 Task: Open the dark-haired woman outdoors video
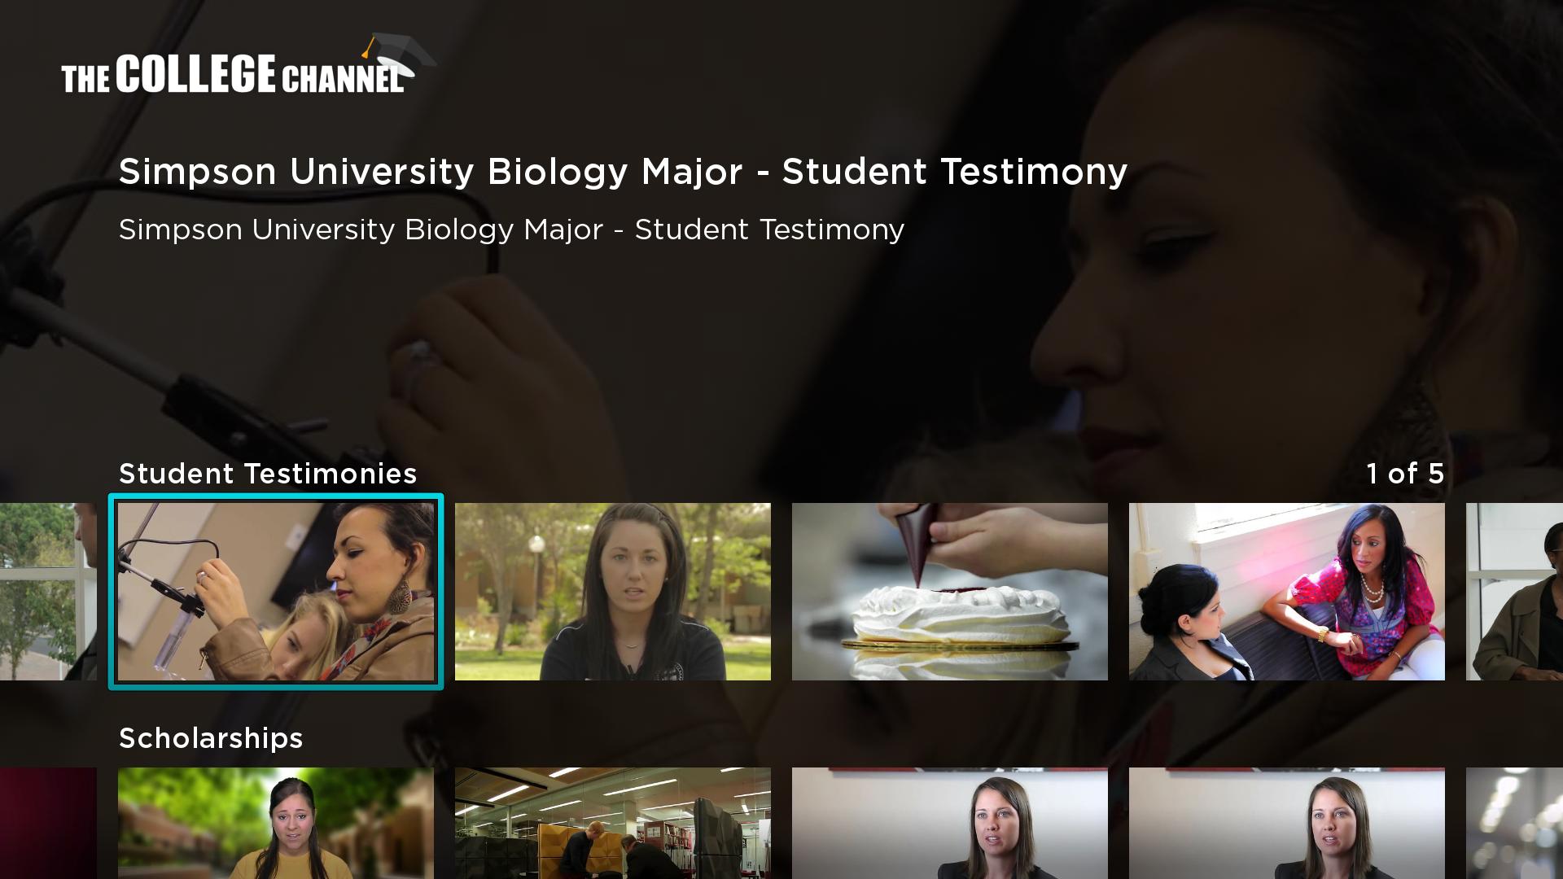613,592
